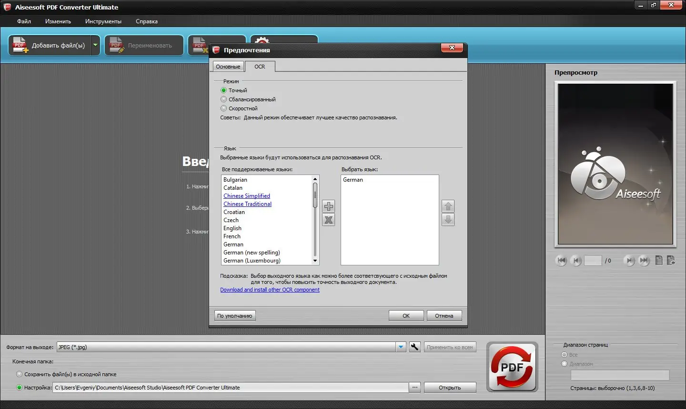The width and height of the screenshot is (686, 409).
Task: Click the output folder path field
Action: coord(231,388)
